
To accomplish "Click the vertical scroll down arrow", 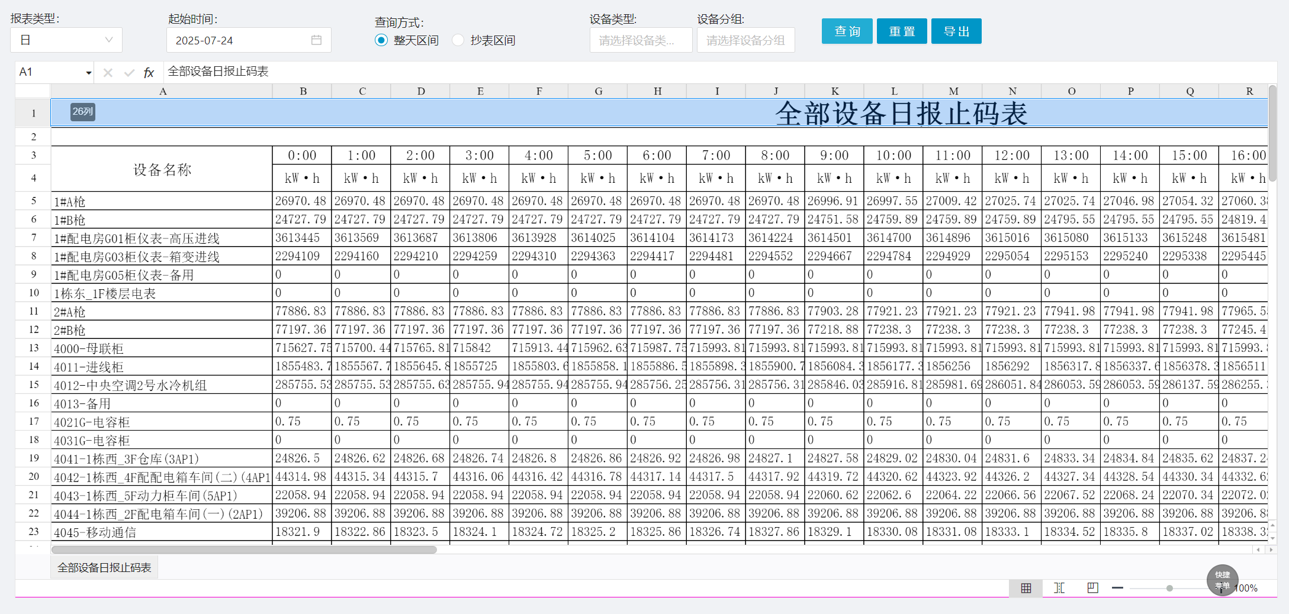I will click(x=1273, y=538).
